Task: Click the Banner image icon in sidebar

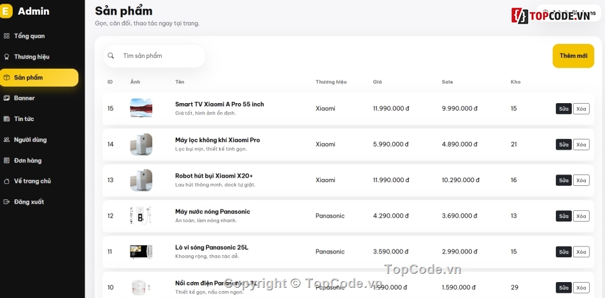Action: coord(6,98)
